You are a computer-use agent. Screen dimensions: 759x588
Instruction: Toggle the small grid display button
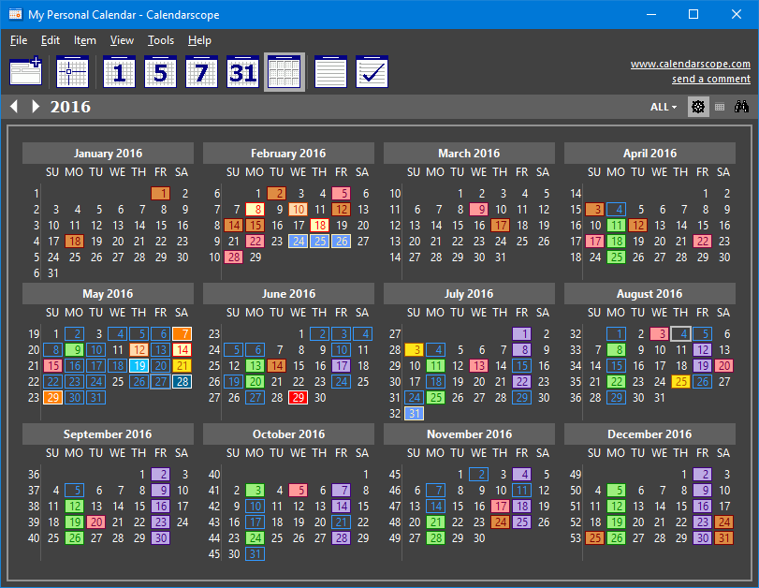coord(720,107)
